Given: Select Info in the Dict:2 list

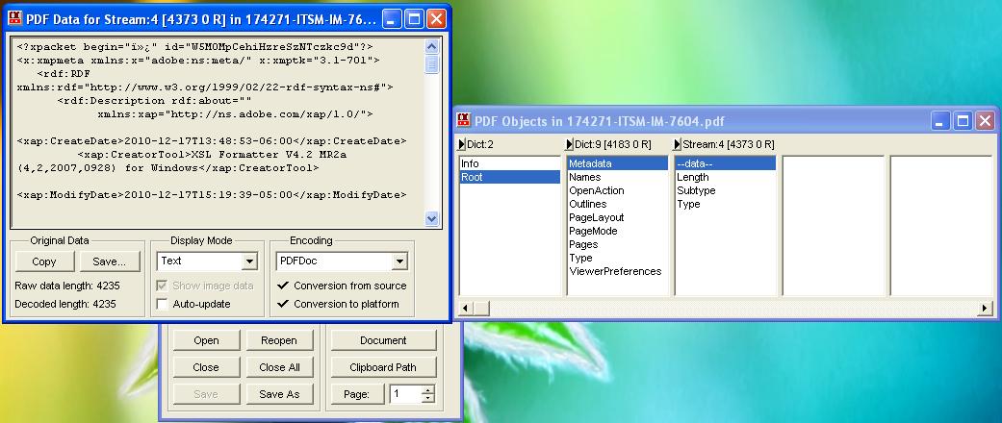Looking at the screenshot, I should (x=510, y=163).
